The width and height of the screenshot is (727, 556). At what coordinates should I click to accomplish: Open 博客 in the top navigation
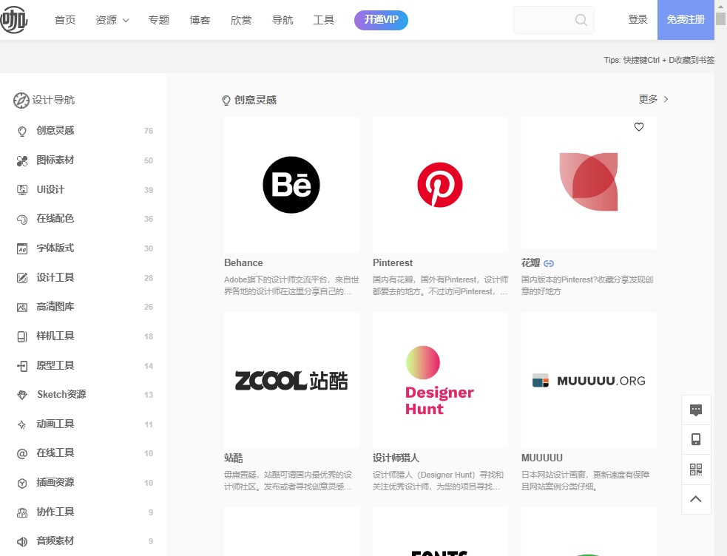point(200,20)
